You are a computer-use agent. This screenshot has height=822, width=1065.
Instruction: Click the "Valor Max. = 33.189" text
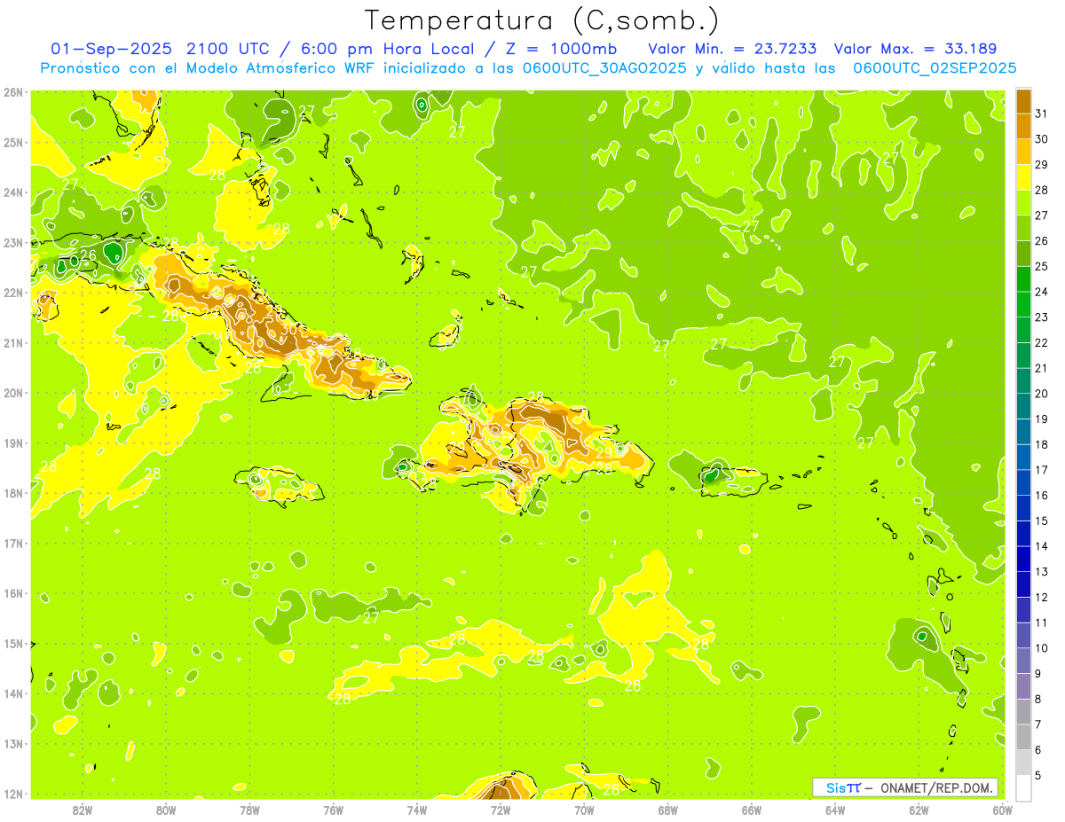pos(915,49)
